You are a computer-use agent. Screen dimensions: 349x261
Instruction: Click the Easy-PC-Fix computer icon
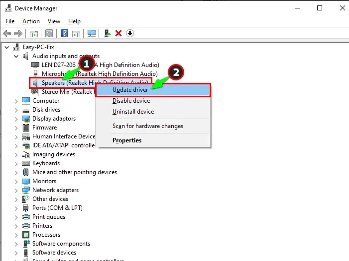click(x=16, y=47)
